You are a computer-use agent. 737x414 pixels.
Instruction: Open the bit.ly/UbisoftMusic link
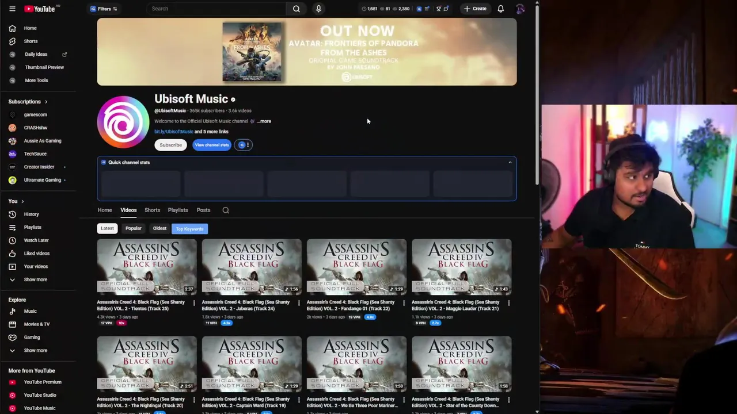tap(174, 132)
